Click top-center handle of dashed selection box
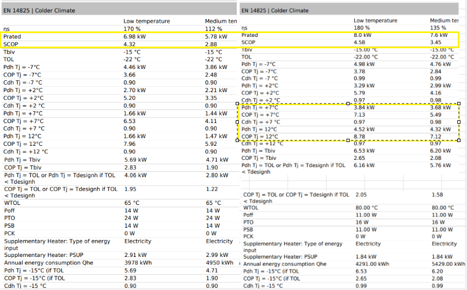 click(x=348, y=103)
